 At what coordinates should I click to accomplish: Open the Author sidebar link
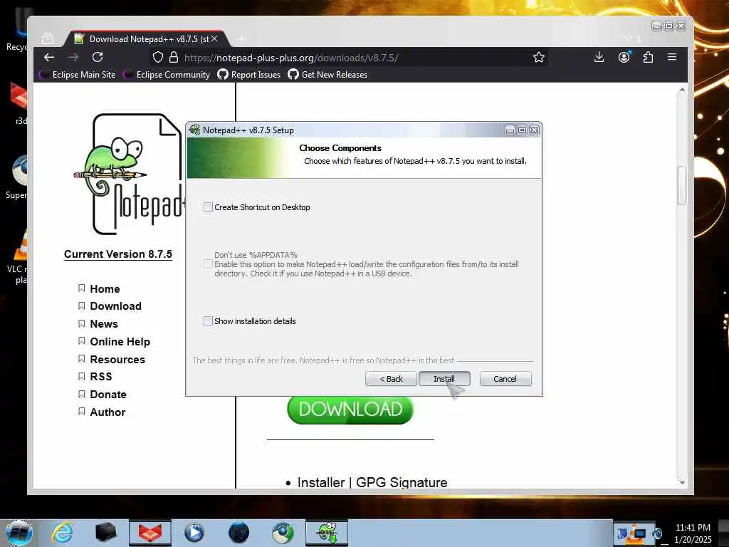pos(107,412)
